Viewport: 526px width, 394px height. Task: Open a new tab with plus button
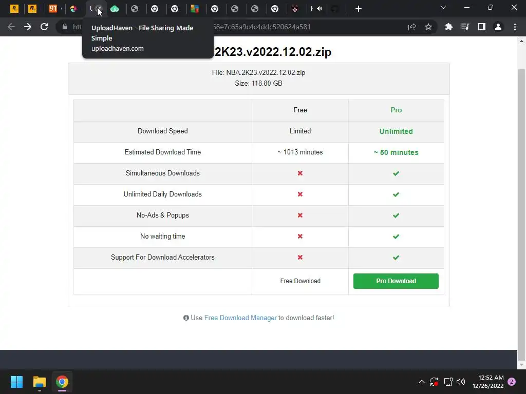(358, 9)
